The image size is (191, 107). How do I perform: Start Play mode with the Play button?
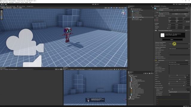pyautogui.click(x=93, y=4)
